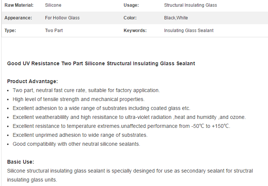Click the Appearance label
Image resolution: width=268 pixels, height=186 pixels.
point(18,18)
